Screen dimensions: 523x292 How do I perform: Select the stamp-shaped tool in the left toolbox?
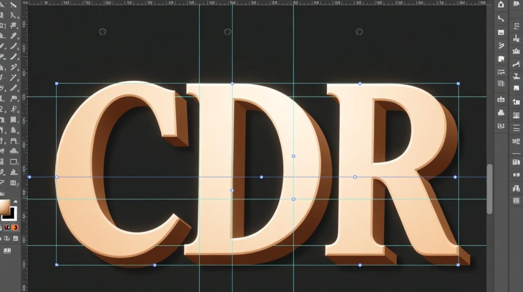[x=14, y=25]
